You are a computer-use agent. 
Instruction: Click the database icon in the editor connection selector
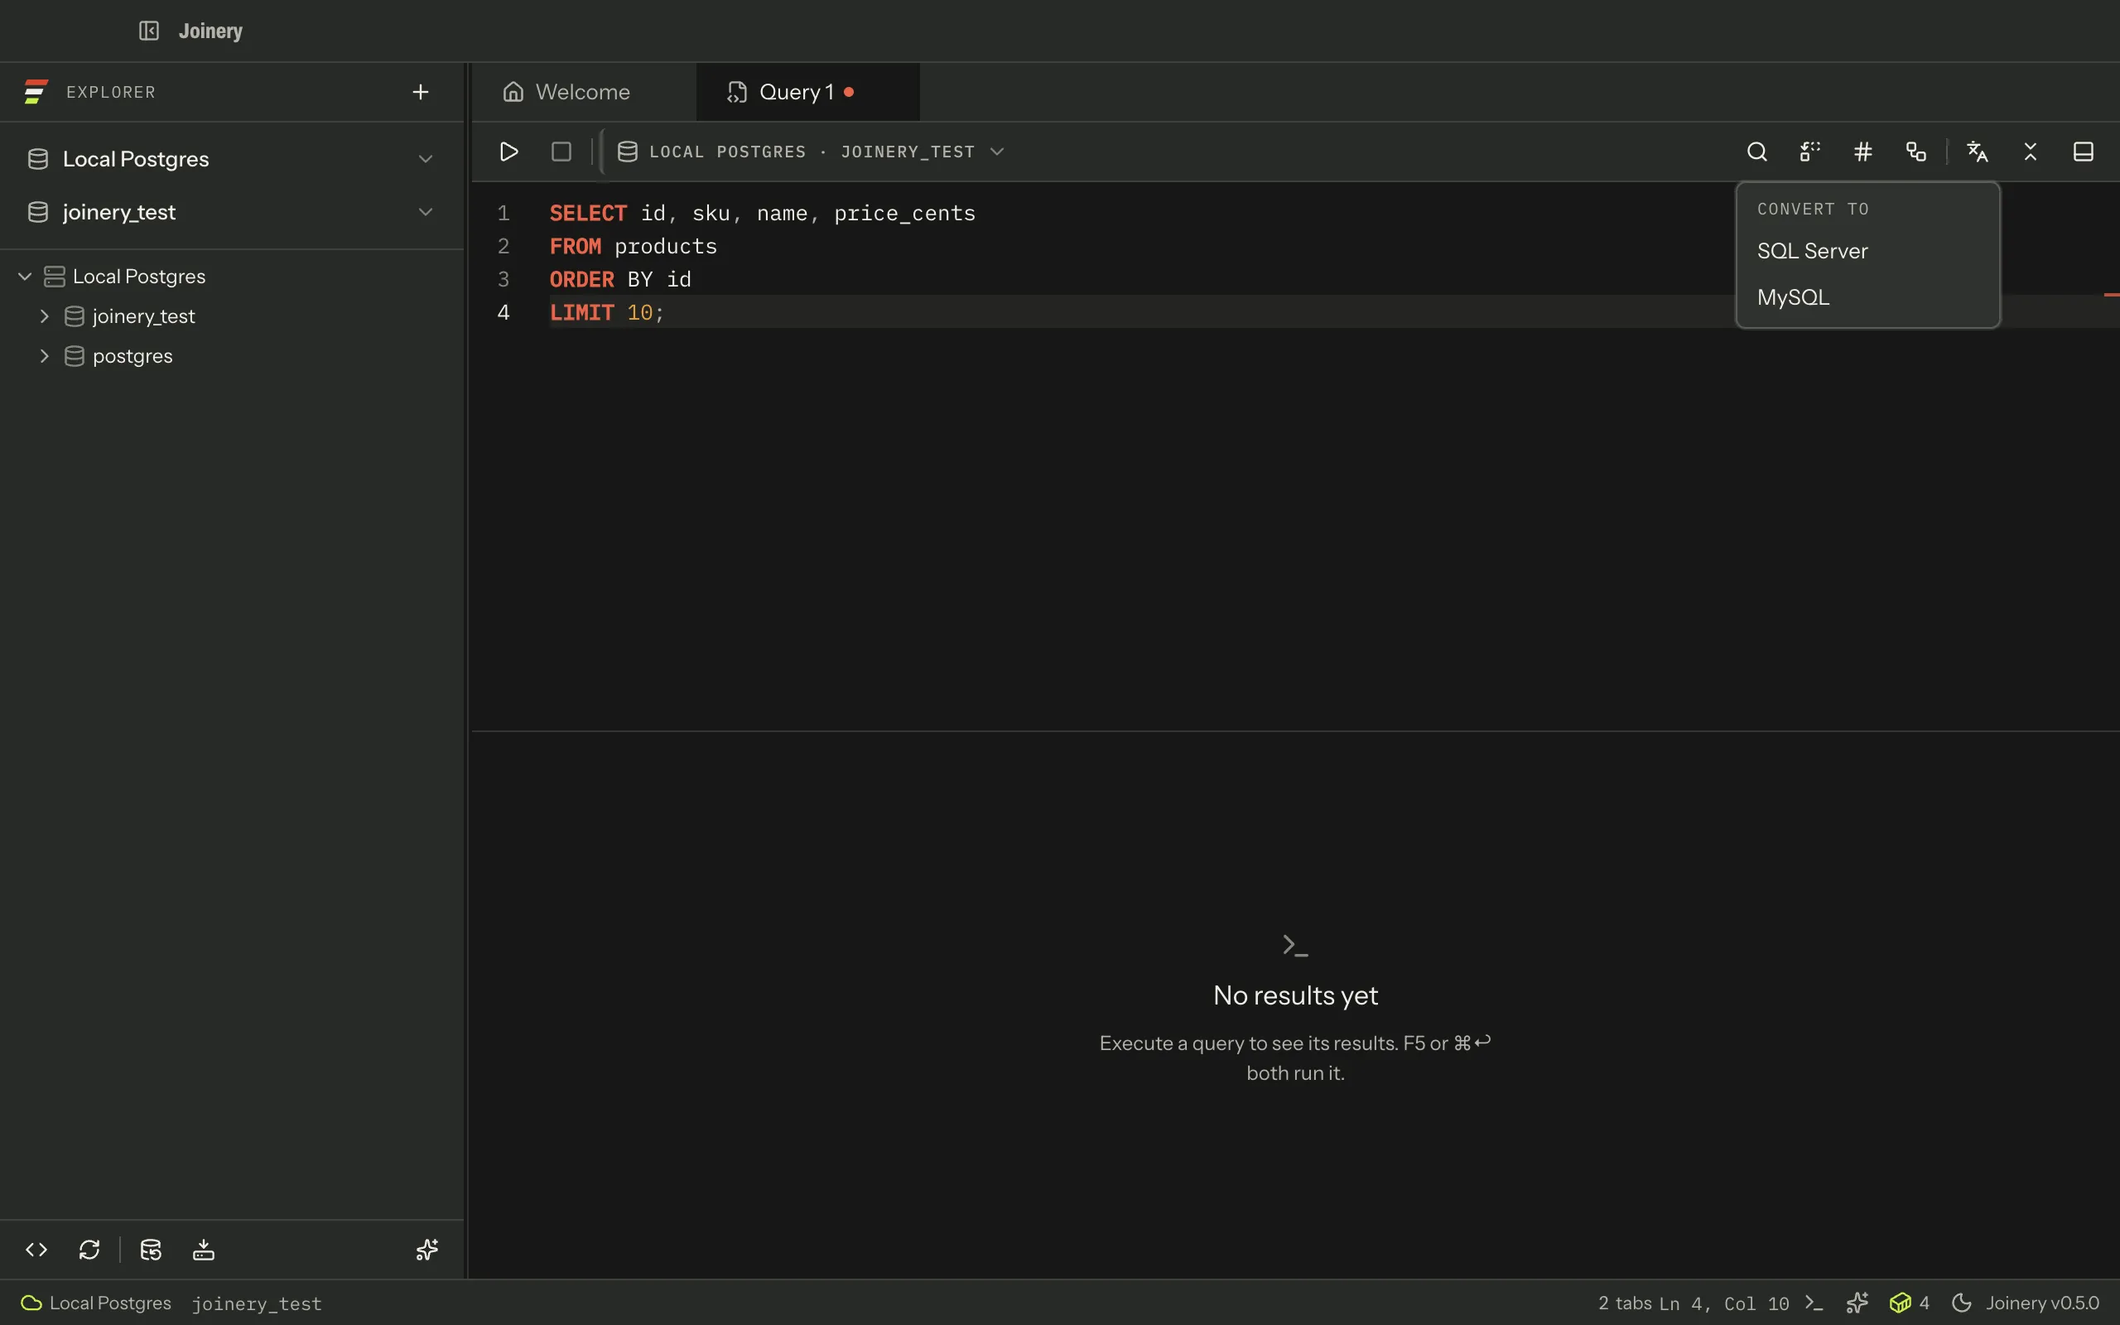click(627, 152)
